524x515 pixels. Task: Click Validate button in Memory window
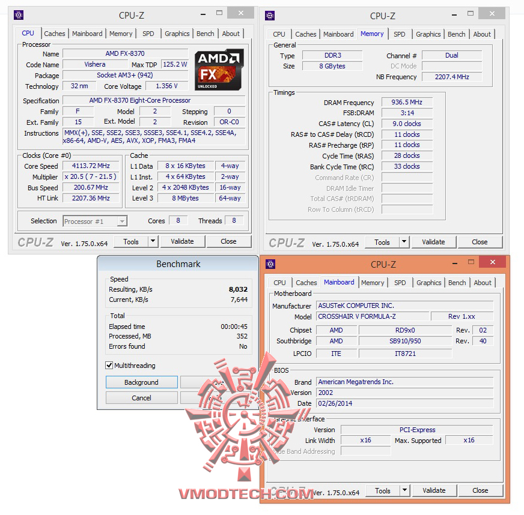click(434, 242)
